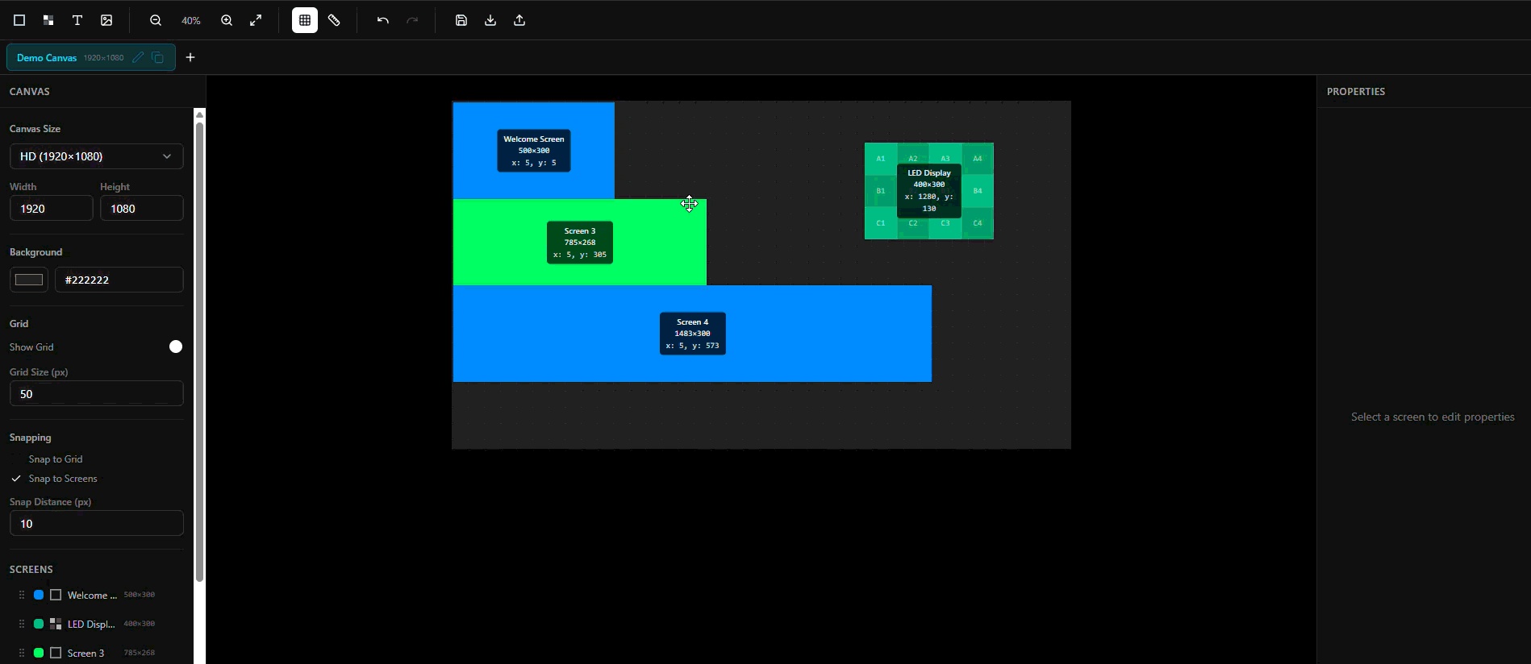Click drag handle of LED Display row
The width and height of the screenshot is (1531, 664).
click(x=22, y=624)
